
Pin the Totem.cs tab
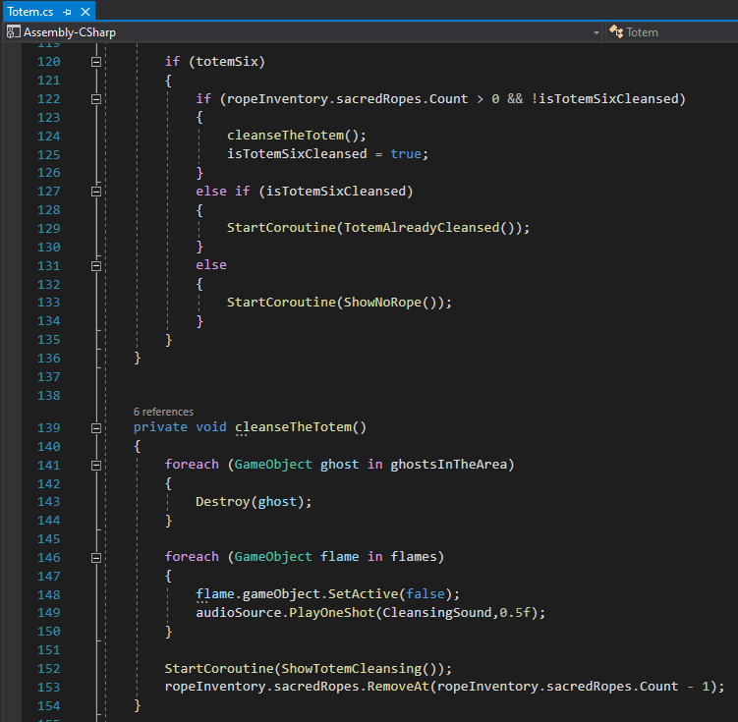tap(68, 12)
